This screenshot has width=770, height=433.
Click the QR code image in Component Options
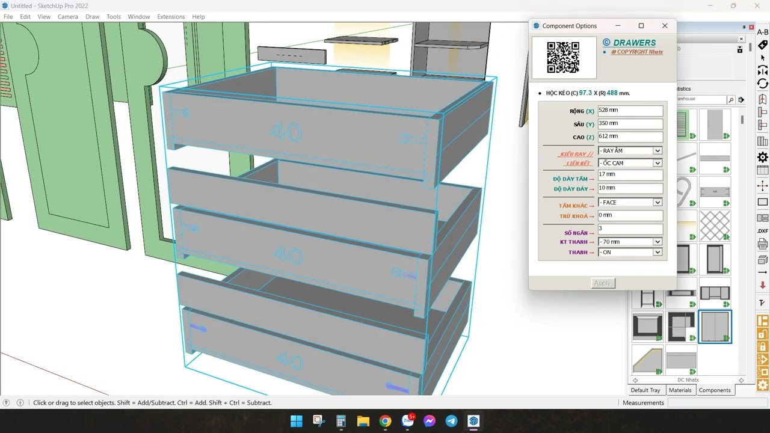(x=563, y=57)
